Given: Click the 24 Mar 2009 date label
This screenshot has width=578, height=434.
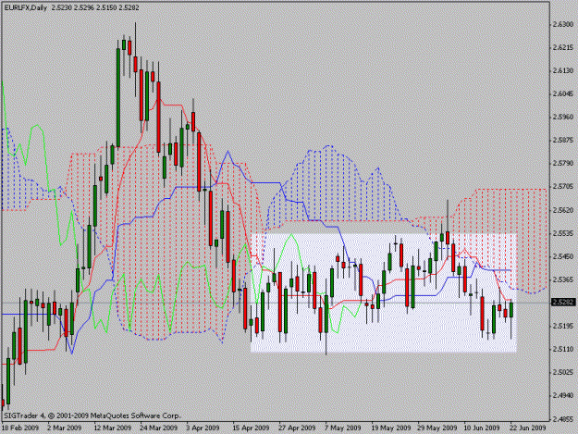Looking at the screenshot, I should (159, 428).
